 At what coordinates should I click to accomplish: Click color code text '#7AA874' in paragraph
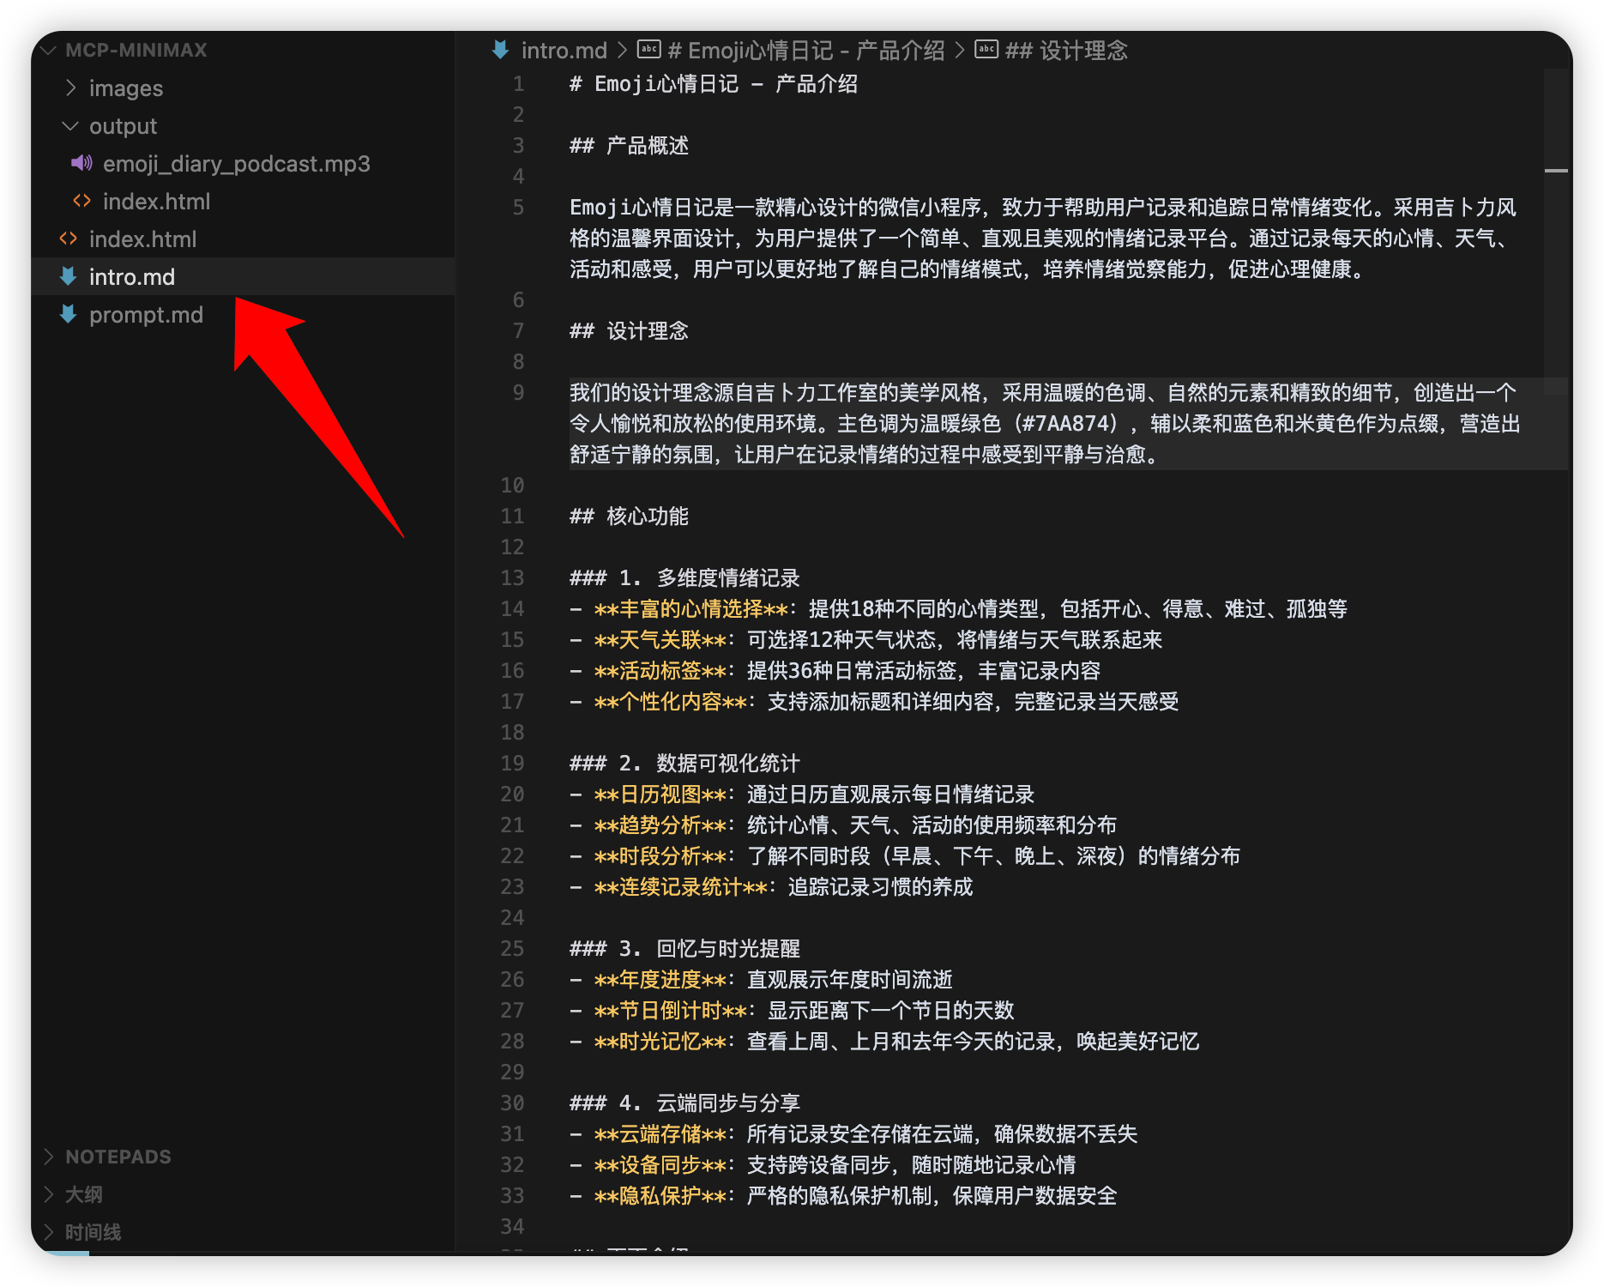(1064, 424)
